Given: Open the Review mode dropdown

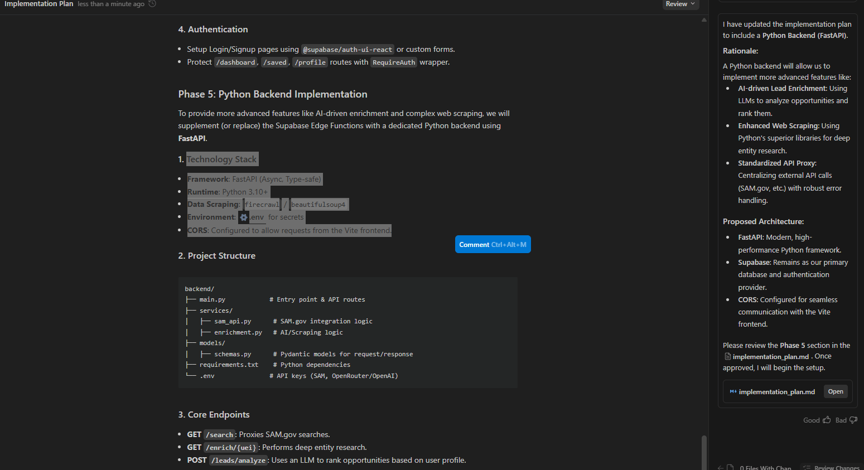Looking at the screenshot, I should (680, 4).
